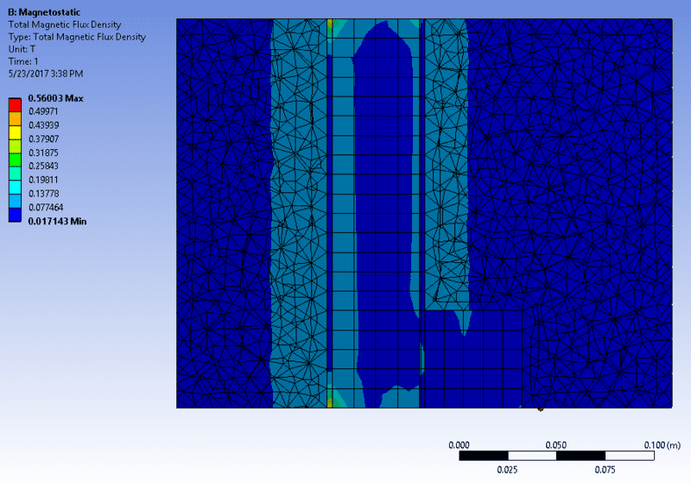Select the Unit: T label

(x=22, y=49)
